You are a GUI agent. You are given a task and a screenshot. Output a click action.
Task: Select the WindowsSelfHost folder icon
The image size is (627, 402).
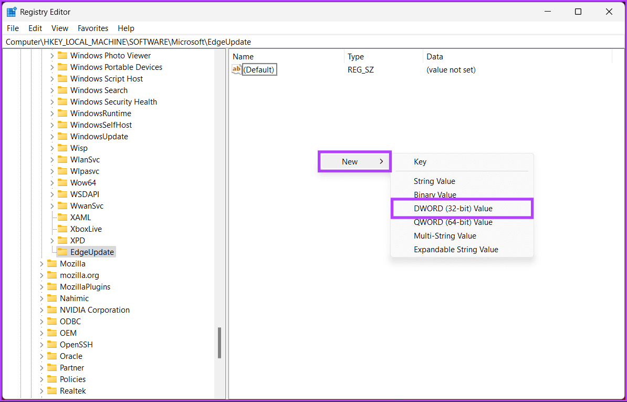[x=62, y=125]
